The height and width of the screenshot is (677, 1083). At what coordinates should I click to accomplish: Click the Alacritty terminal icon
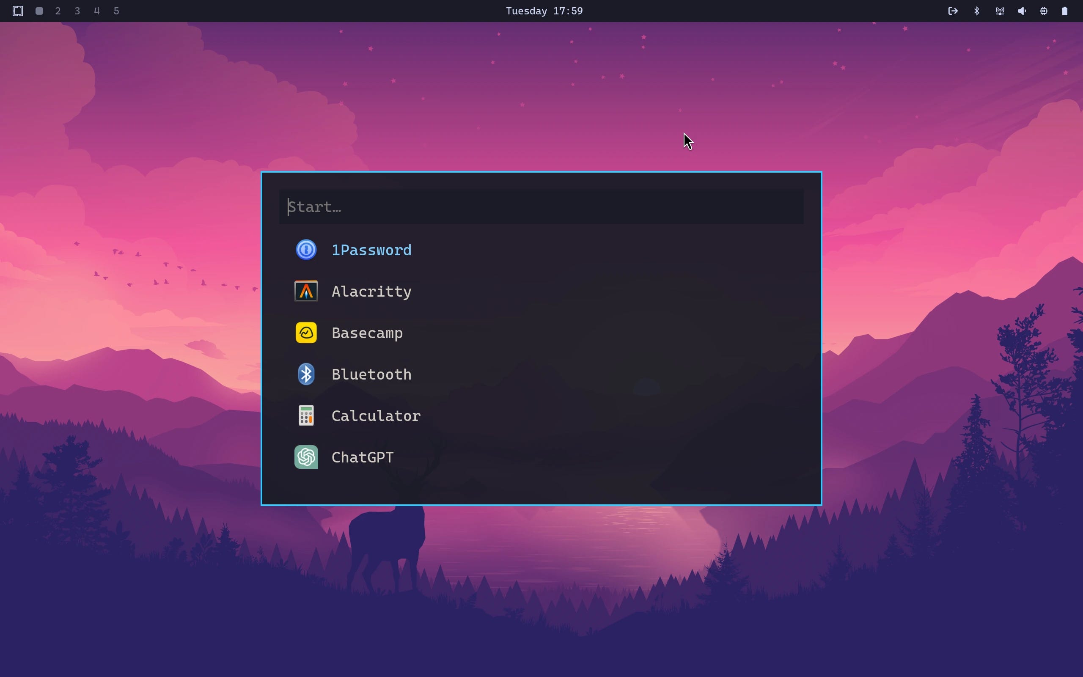click(306, 292)
